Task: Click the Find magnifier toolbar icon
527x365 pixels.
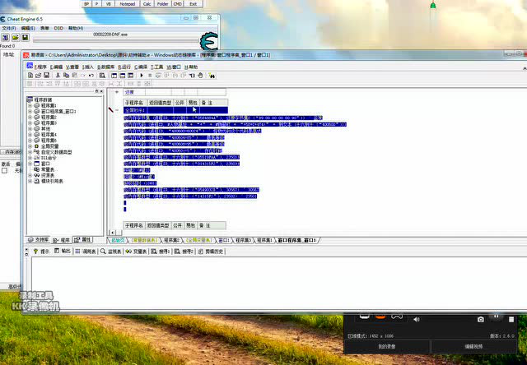Action: [102, 76]
